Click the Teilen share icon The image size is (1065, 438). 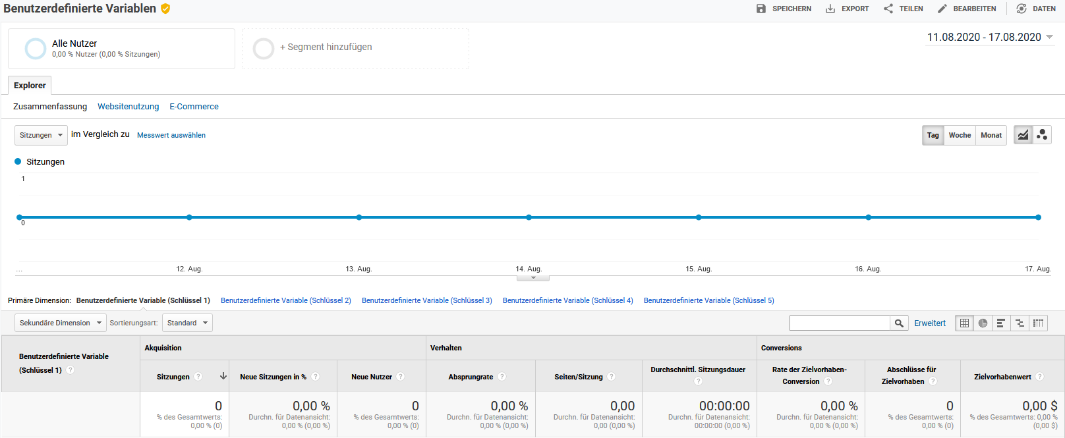click(888, 9)
